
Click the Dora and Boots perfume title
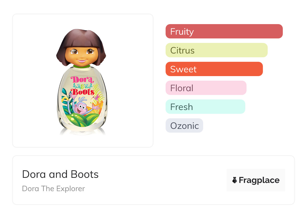[60, 174]
